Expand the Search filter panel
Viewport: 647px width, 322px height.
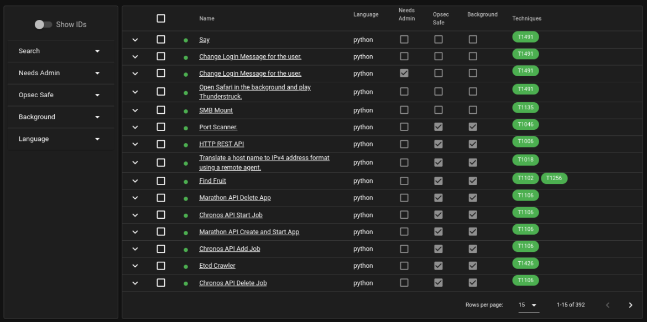60,51
